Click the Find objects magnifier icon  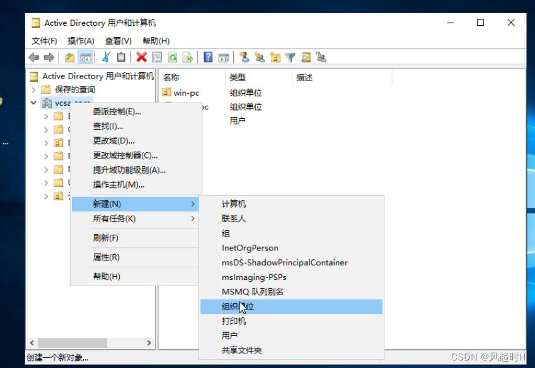[x=306, y=57]
